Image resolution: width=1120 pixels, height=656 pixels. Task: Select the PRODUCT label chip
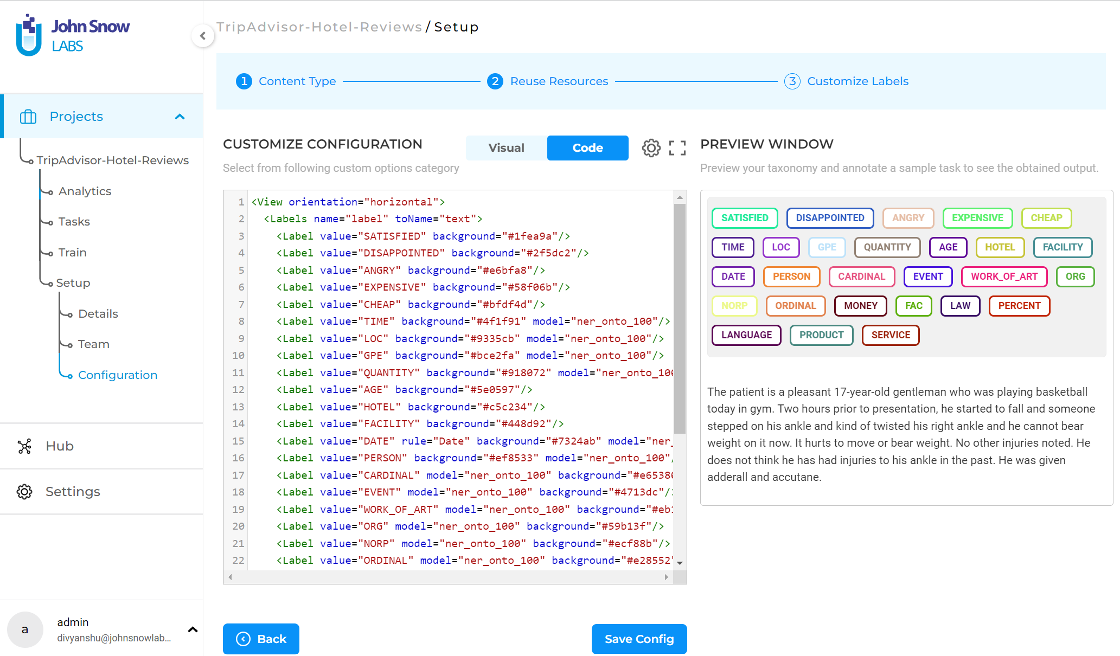(821, 335)
